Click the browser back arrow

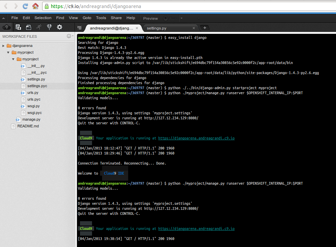coord(6,6)
